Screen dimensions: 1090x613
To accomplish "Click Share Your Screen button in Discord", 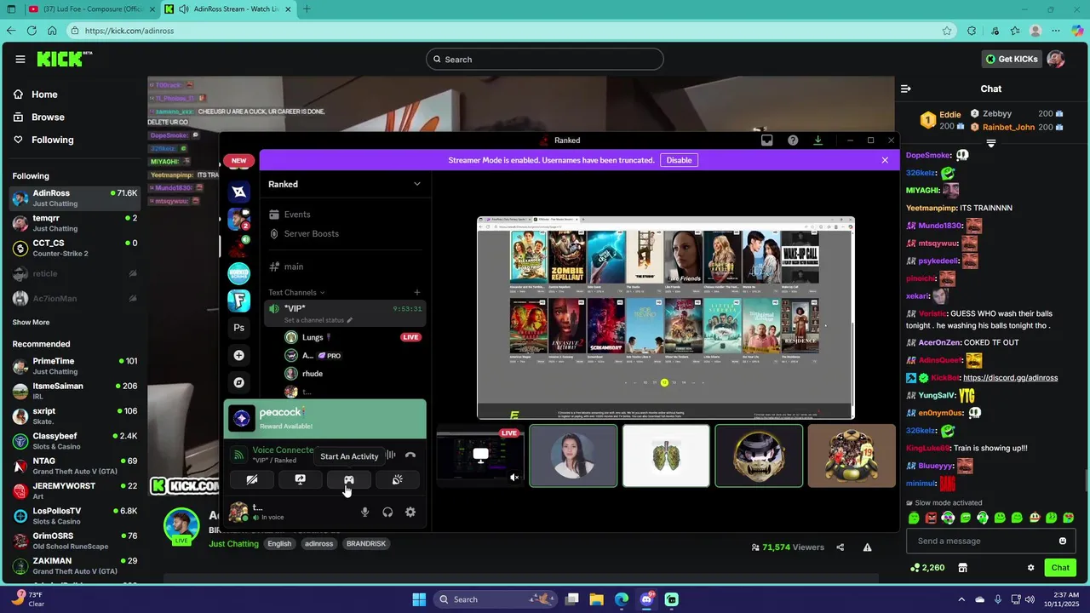I will 300,480.
